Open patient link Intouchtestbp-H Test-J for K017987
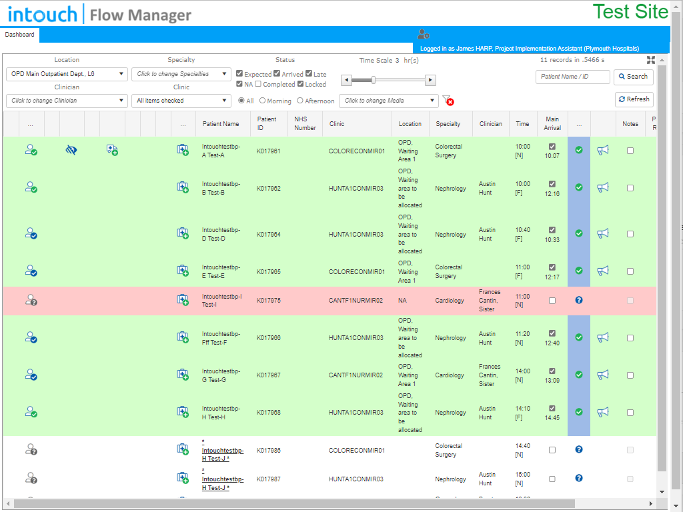The height and width of the screenshot is (512, 683). point(223,479)
